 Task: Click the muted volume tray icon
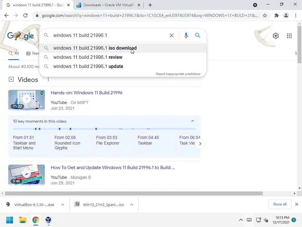point(266,220)
